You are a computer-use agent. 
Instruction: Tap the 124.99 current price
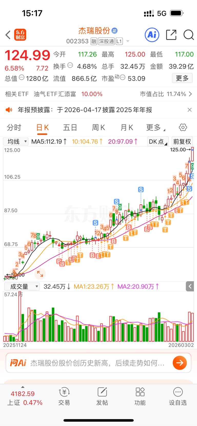click(x=27, y=55)
